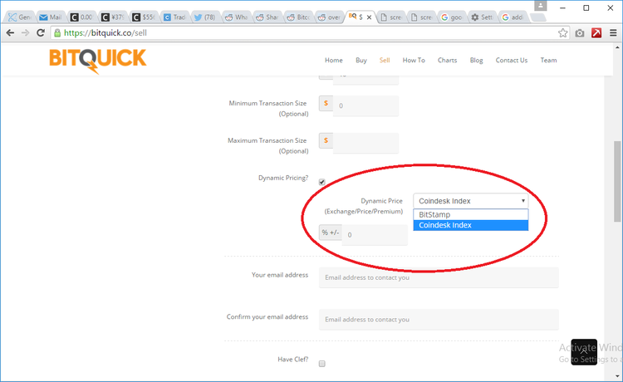Switch to the Reddit Shar tab
This screenshot has width=623, height=382.
tap(267, 17)
